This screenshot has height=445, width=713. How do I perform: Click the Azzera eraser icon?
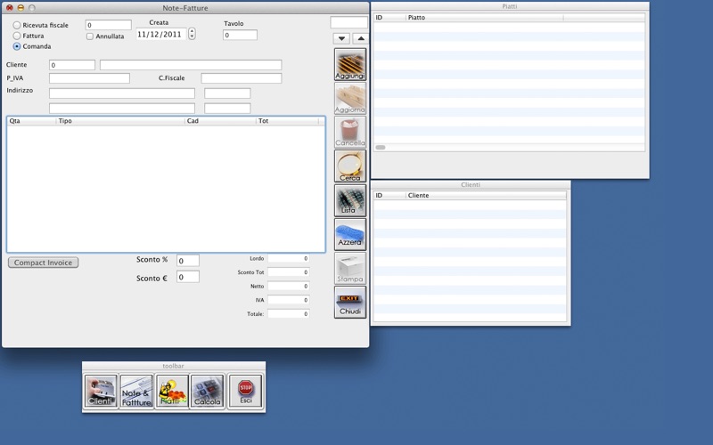[x=350, y=234]
